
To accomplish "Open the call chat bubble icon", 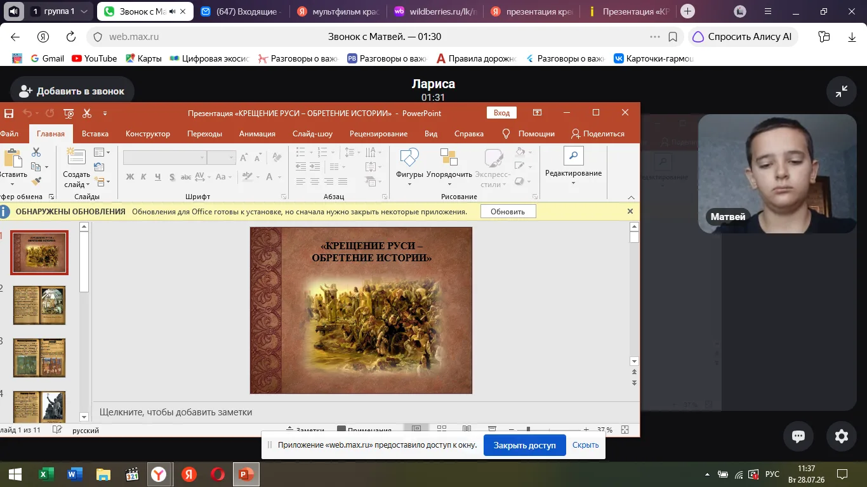I will 798,436.
